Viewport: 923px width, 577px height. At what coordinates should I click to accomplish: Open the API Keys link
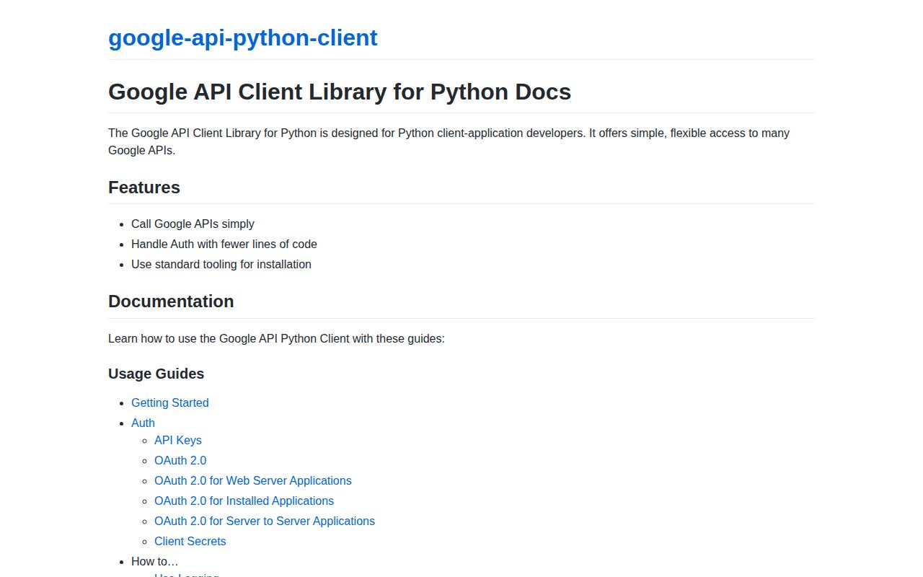(x=178, y=440)
